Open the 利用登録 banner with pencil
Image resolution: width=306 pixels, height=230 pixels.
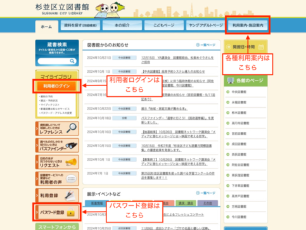pos(57,196)
